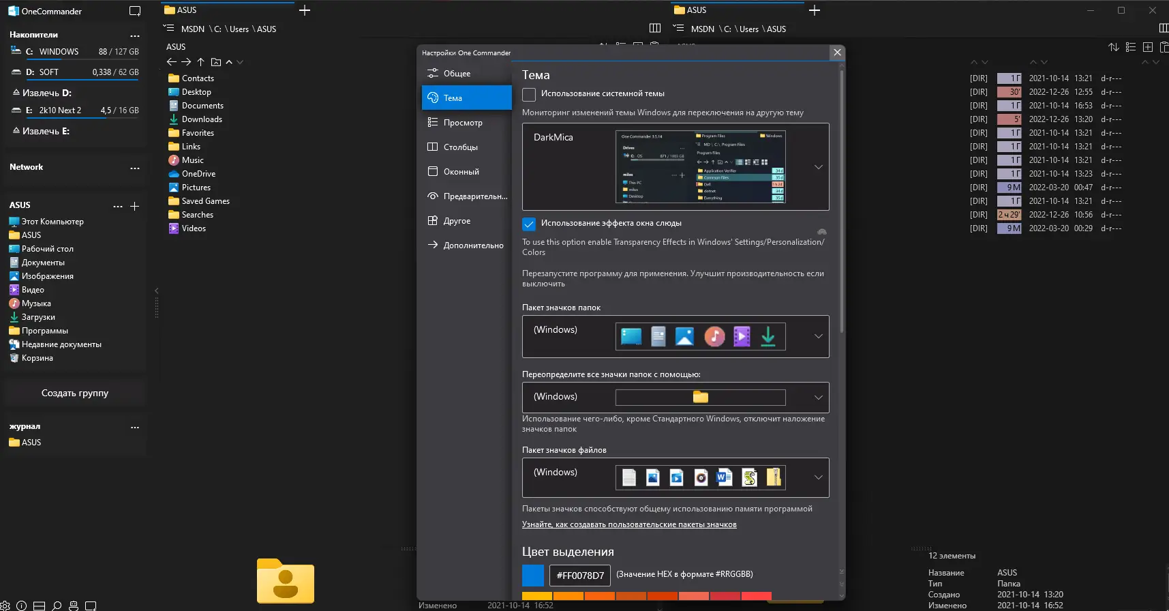Click the sort arrows icon in right pane
The image size is (1169, 611).
coord(1113,47)
